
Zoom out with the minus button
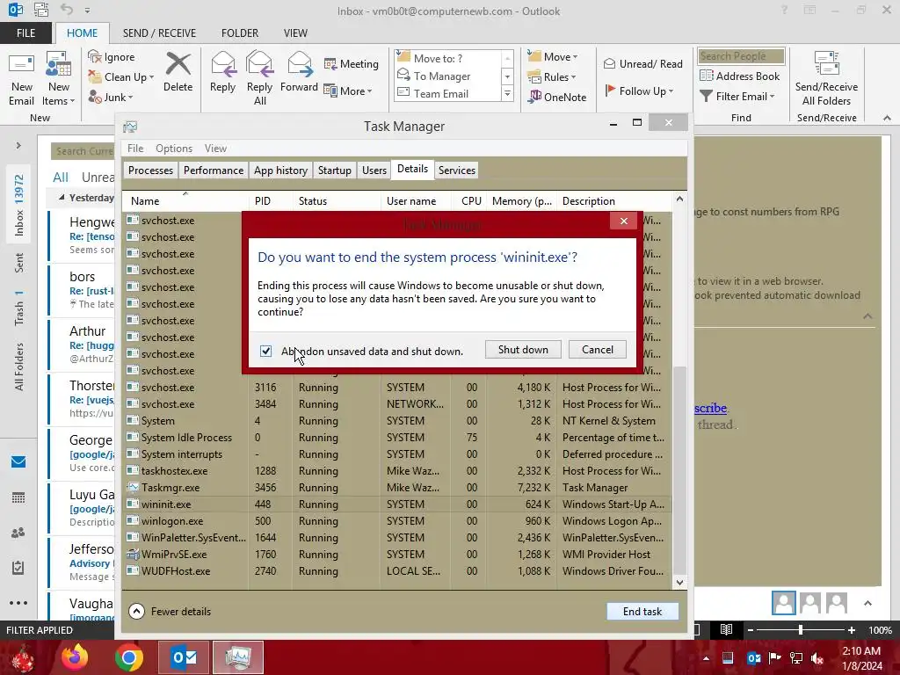point(751,630)
